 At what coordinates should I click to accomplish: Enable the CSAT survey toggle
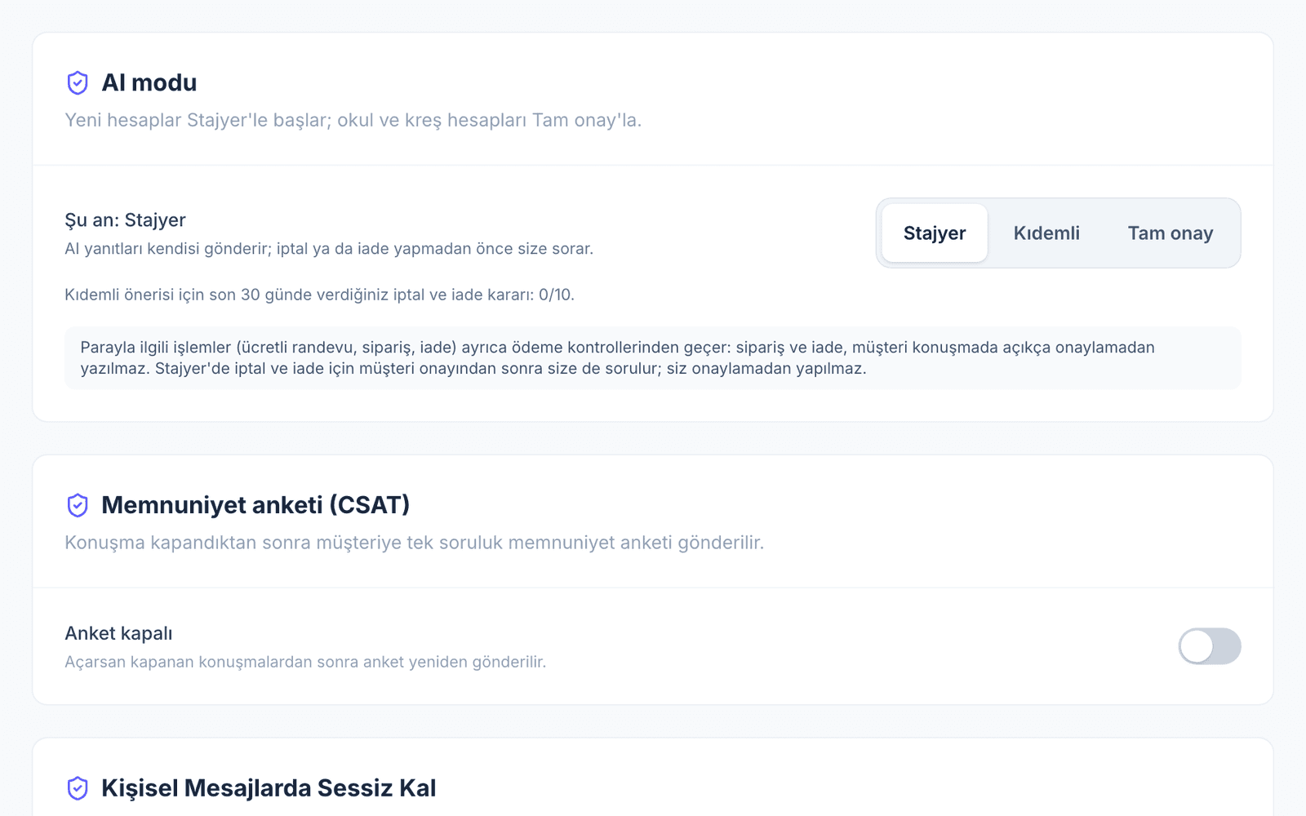pos(1210,646)
